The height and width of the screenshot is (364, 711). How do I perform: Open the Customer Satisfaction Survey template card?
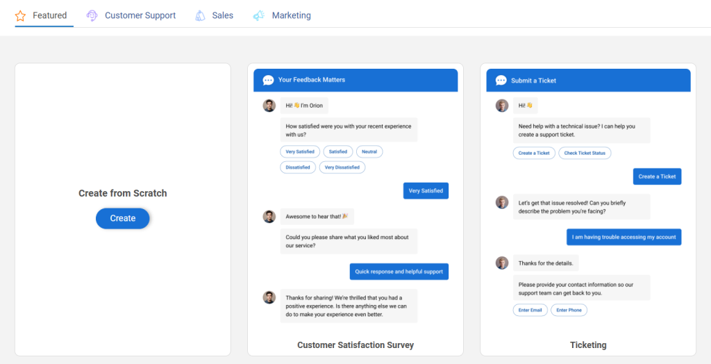click(x=355, y=345)
